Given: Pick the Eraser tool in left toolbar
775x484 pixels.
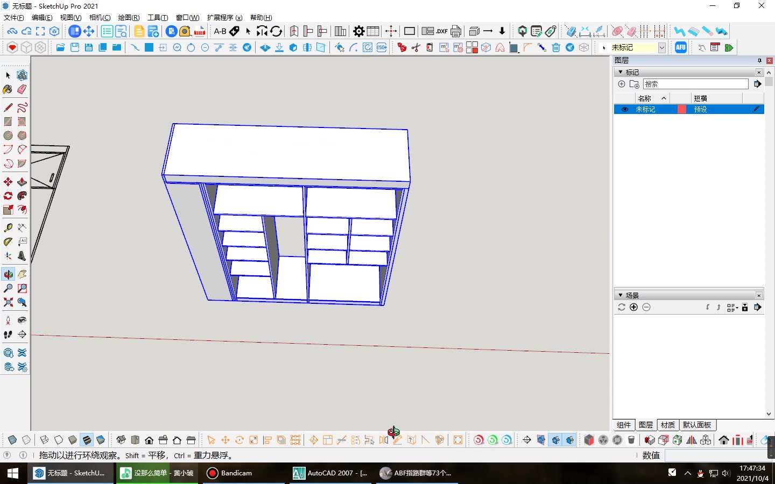Looking at the screenshot, I should coord(22,89).
